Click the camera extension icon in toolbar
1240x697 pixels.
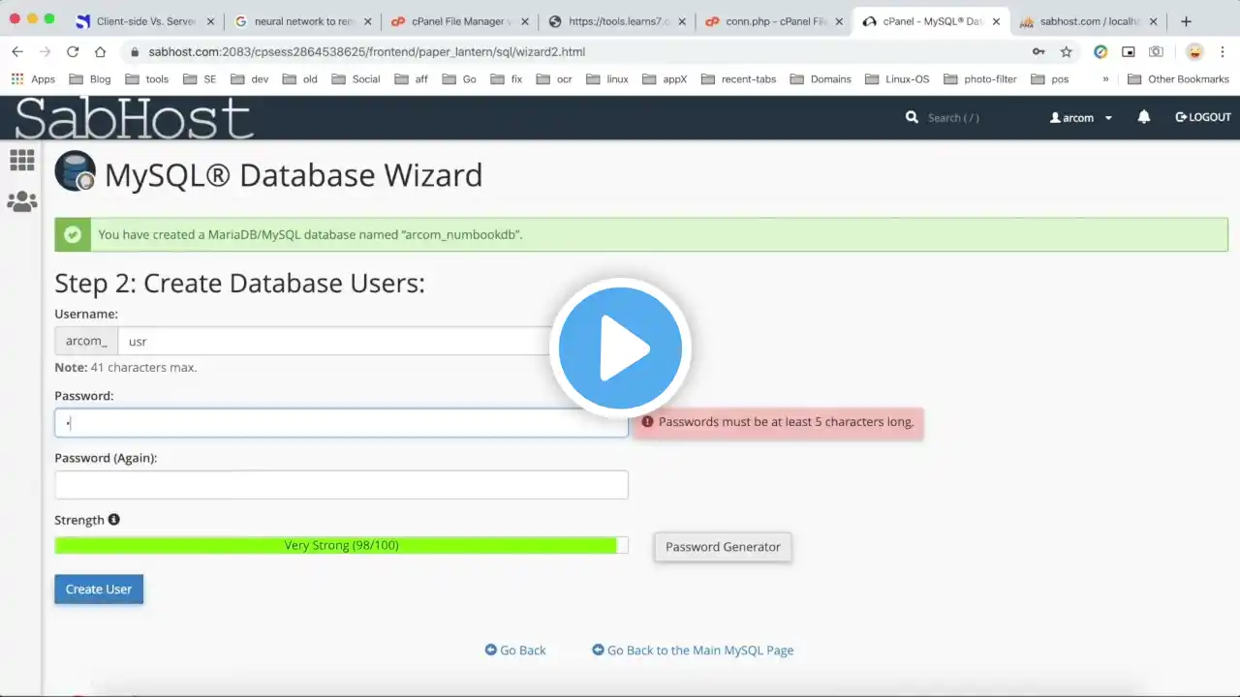tap(1156, 52)
